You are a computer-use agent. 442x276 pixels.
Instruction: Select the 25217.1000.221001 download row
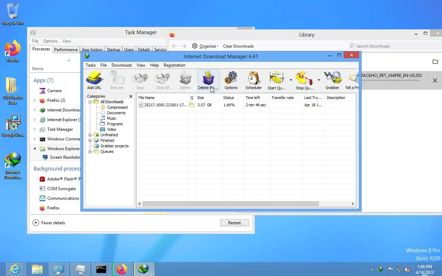pos(246,105)
